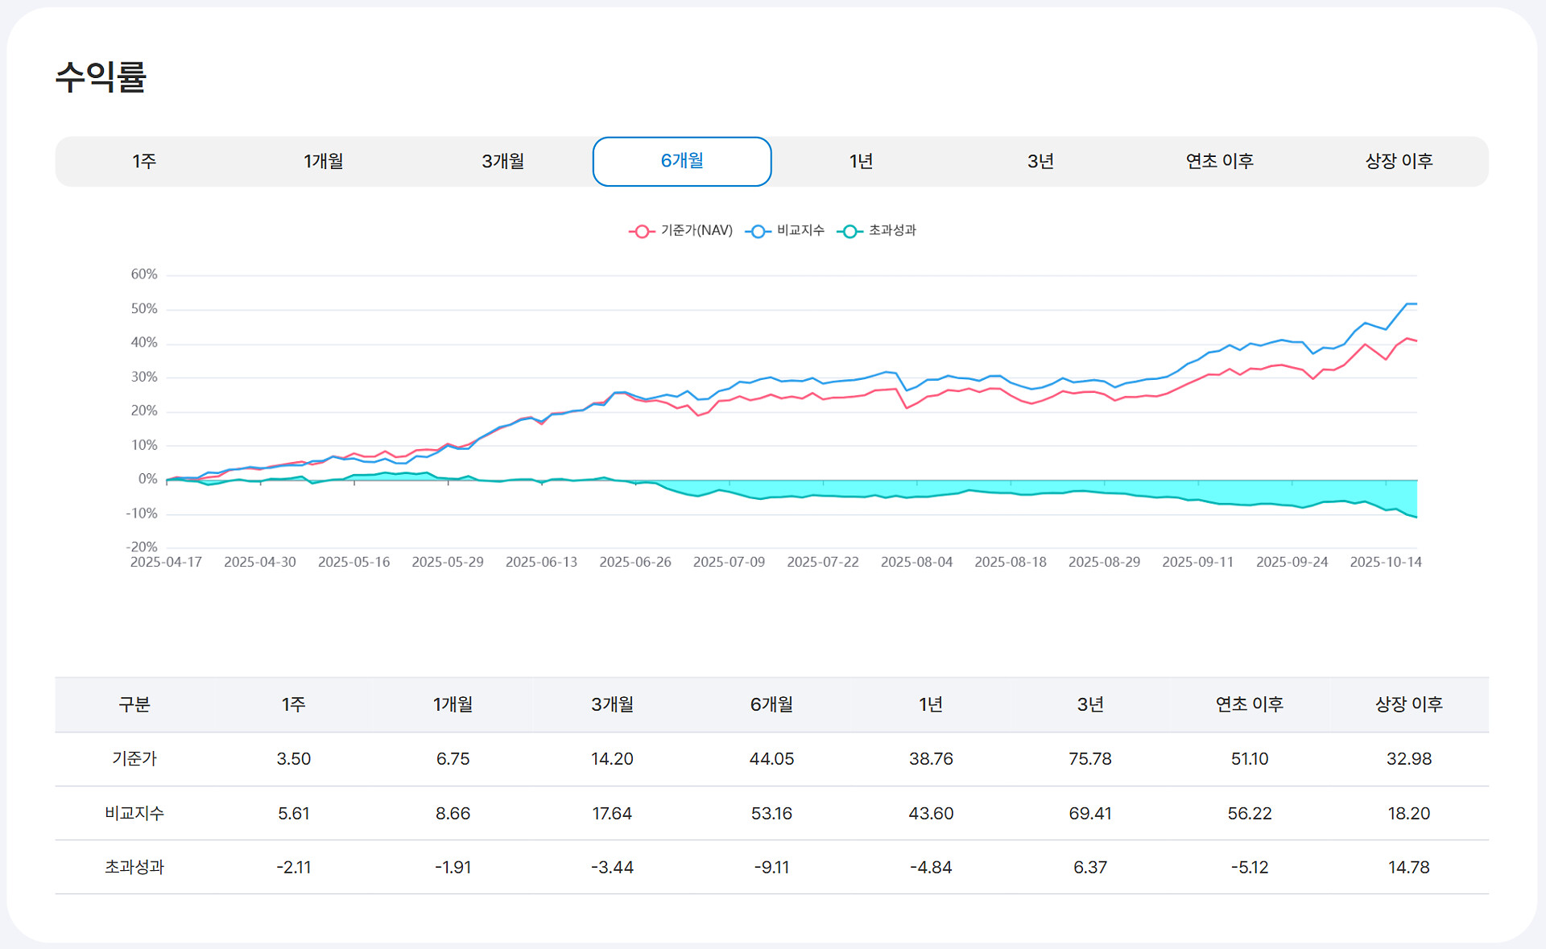Click the blue 비교지수 legend marker

click(758, 232)
